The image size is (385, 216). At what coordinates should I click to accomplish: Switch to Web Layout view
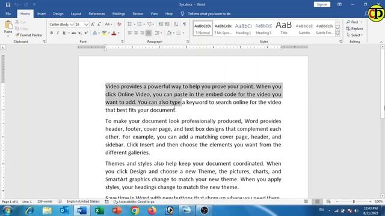coord(328,202)
